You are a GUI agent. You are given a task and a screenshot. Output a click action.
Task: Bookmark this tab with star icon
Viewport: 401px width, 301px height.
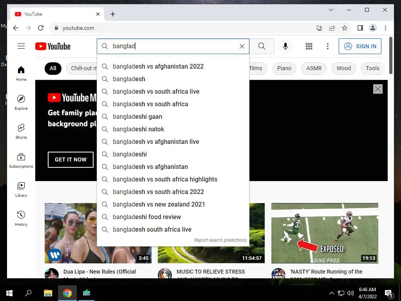click(x=345, y=28)
